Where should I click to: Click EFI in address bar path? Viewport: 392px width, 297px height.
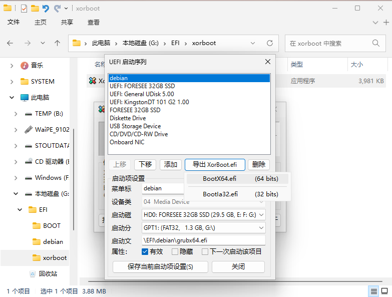coord(175,43)
